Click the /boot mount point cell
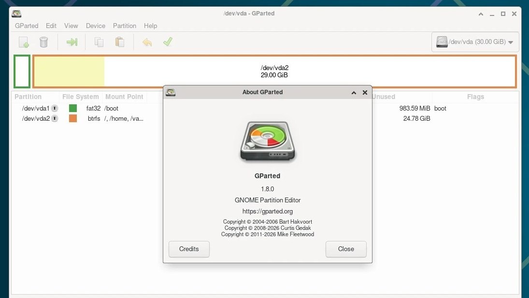Viewport: 529px width, 298px height. [111, 108]
